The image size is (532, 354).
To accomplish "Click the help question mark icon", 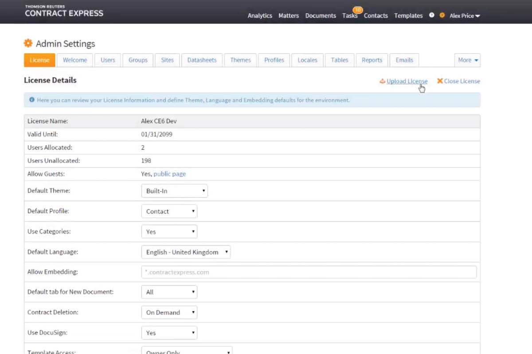I will (x=431, y=15).
